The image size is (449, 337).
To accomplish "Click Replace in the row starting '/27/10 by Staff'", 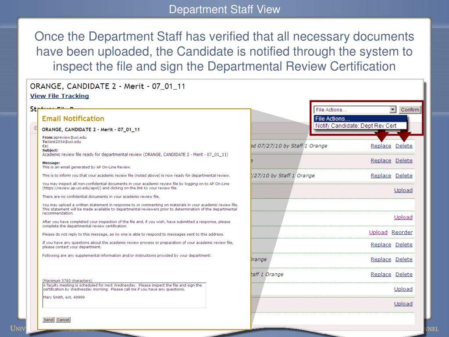I will 381,176.
